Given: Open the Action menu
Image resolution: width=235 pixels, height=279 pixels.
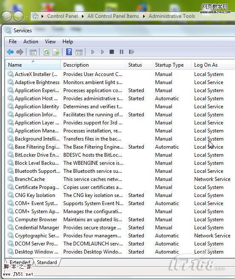Looking at the screenshot, I should coord(31,42).
